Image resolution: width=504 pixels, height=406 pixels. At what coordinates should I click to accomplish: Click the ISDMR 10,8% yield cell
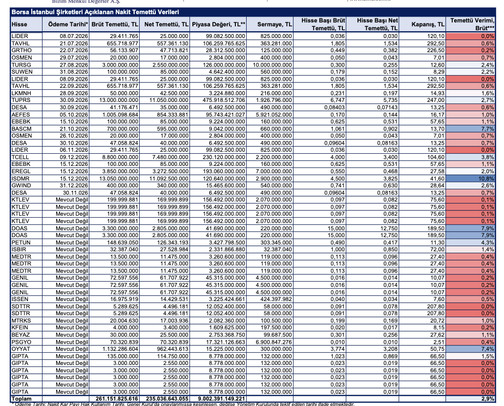(x=472, y=179)
